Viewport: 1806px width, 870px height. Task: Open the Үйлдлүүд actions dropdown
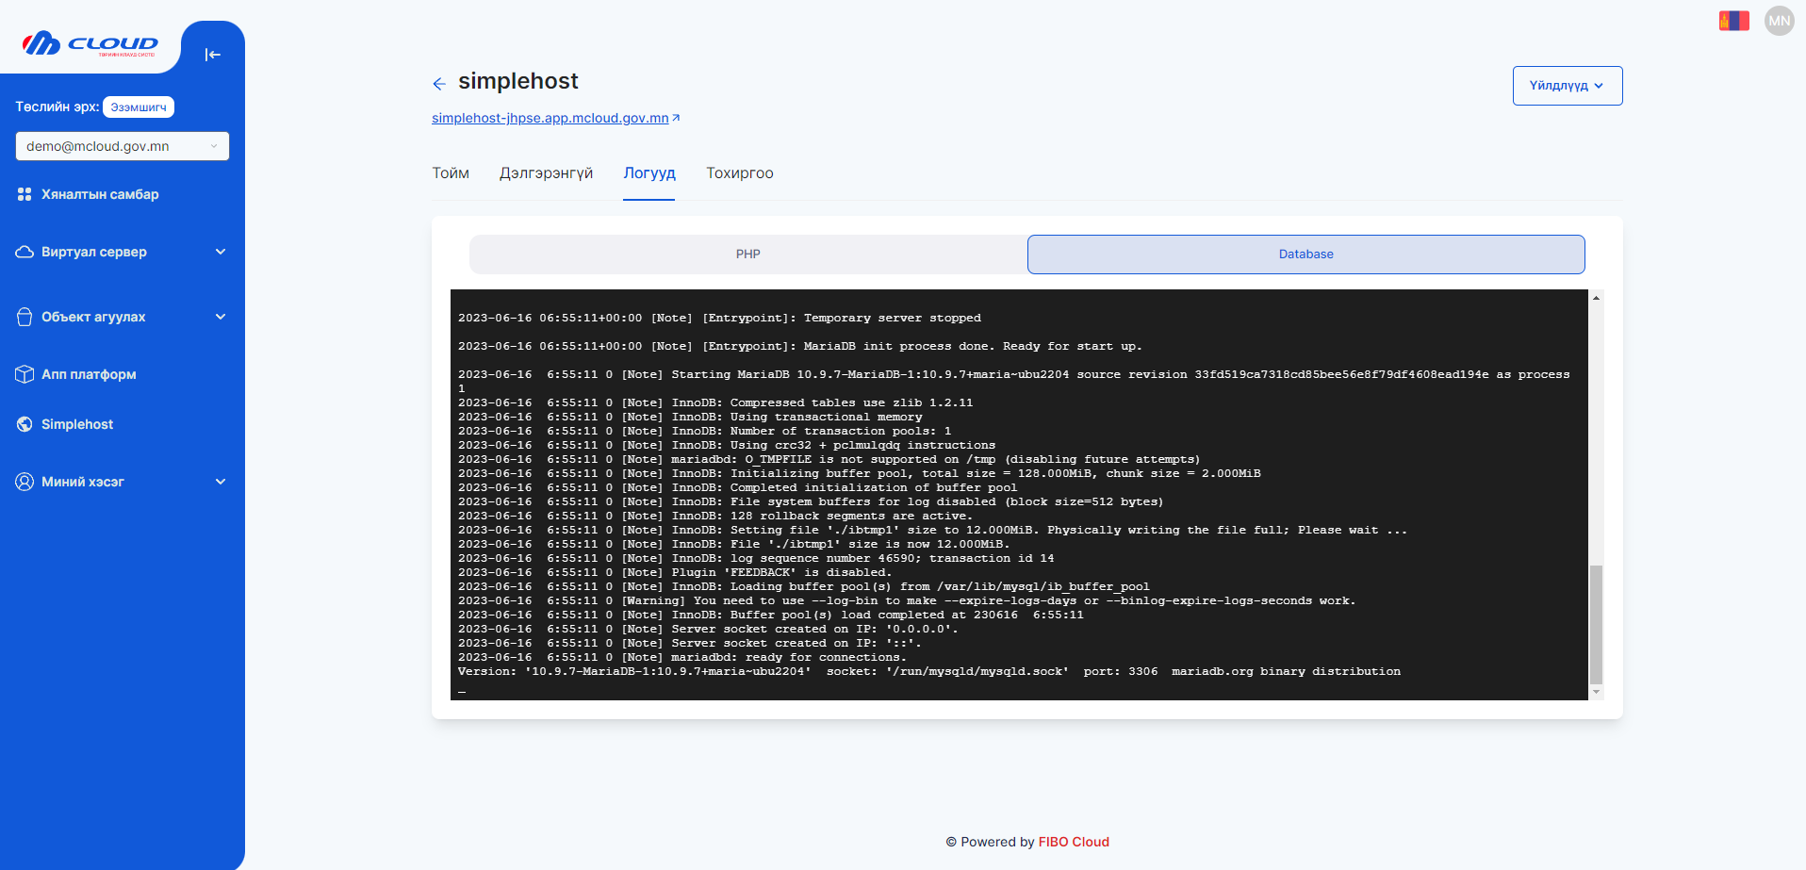(1567, 85)
